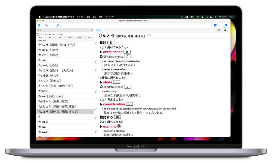Open the 検索 menu in the menu bar
Viewport: 272px width, 163px height.
(101, 17)
